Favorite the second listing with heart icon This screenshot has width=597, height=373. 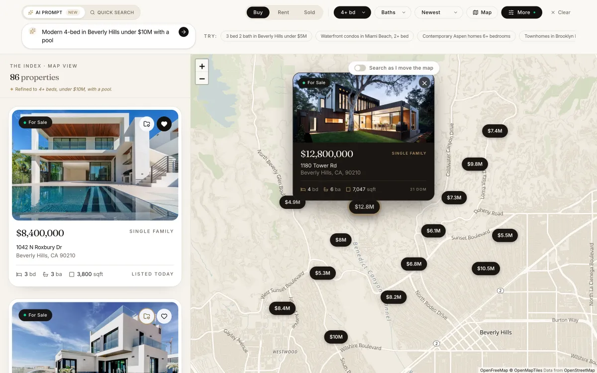[164, 316]
